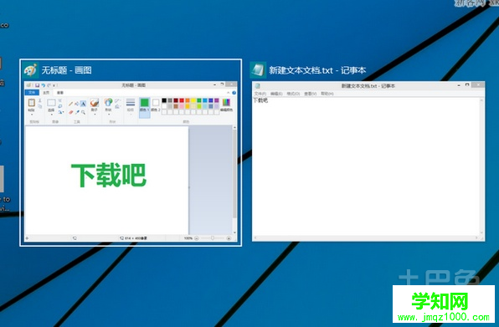Click the Resize icon in Paint image group

(x=59, y=106)
